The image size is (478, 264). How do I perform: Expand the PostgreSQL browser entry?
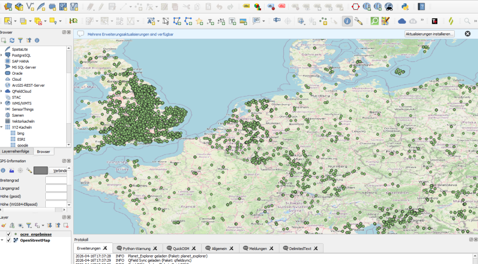tap(2, 55)
